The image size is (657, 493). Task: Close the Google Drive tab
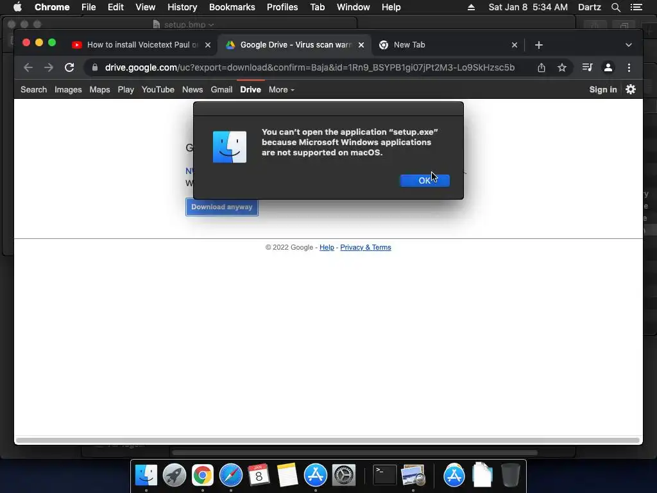(361, 45)
